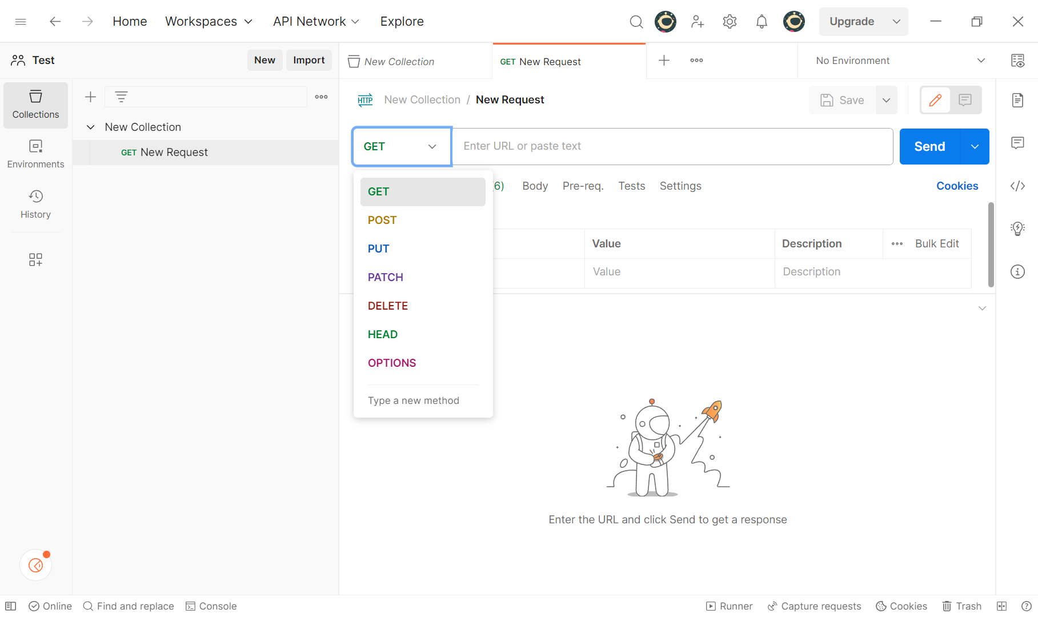Open the user avatar next to Upgrade
Image resolution: width=1038 pixels, height=617 pixels.
tap(794, 22)
